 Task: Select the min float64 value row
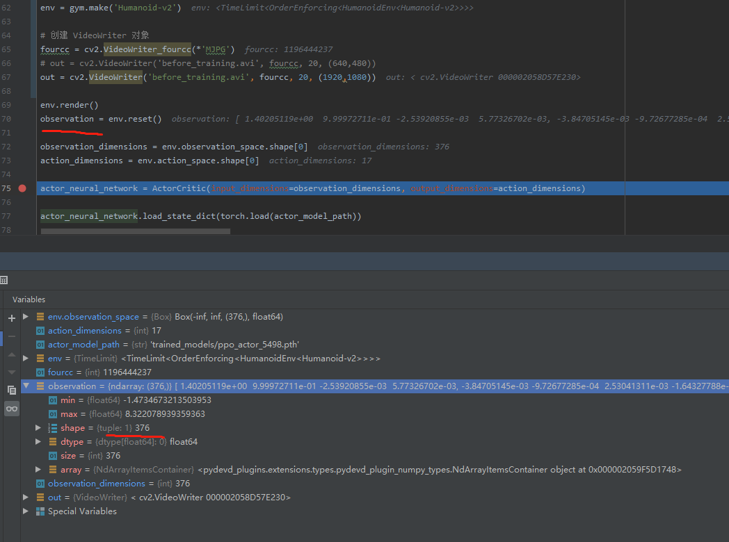pos(375,400)
